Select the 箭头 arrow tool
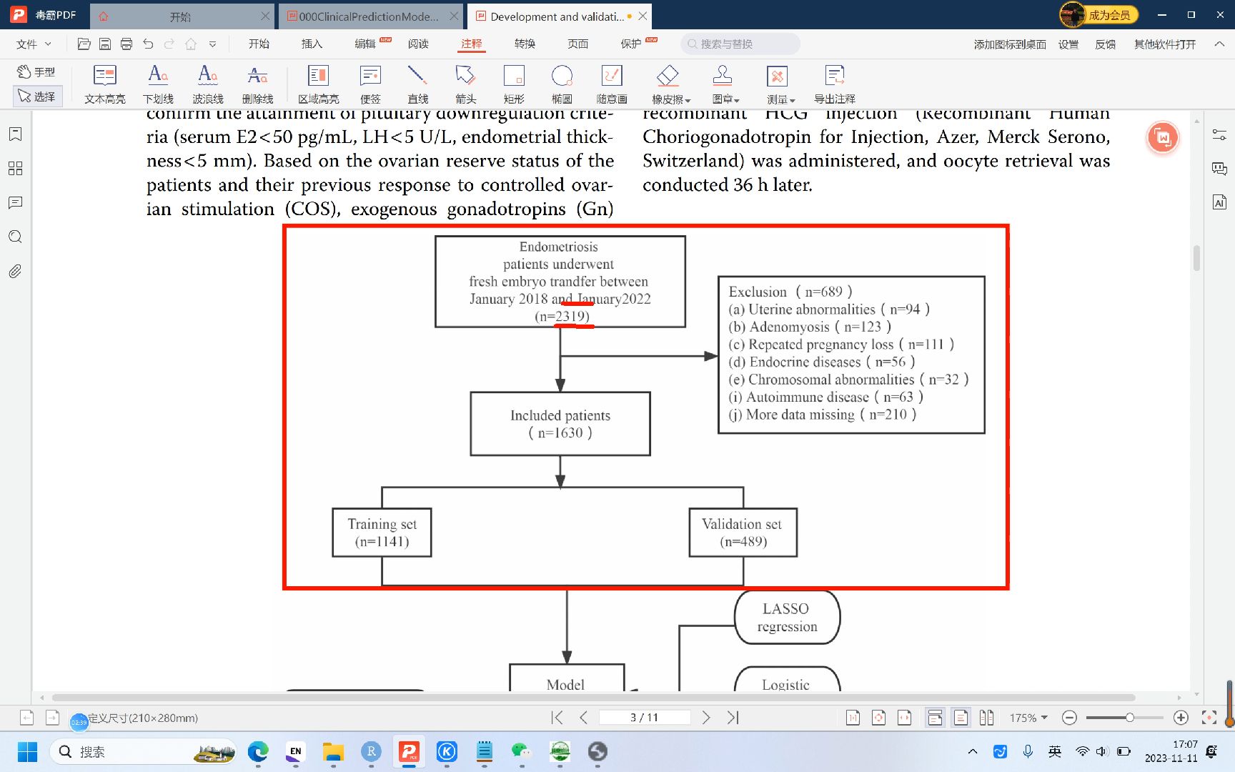This screenshot has width=1235, height=772. pyautogui.click(x=465, y=84)
